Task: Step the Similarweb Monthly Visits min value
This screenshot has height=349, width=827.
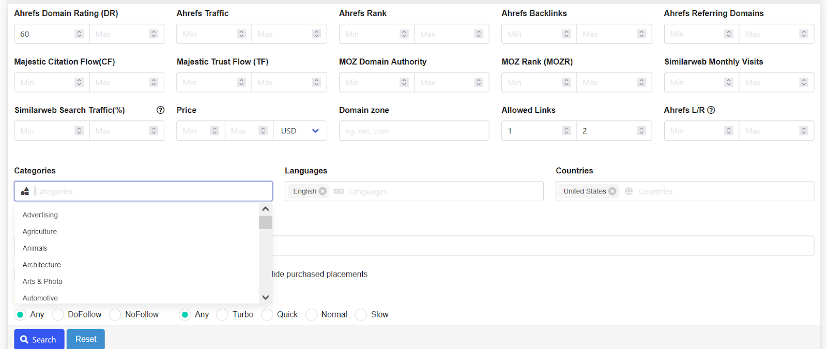Action: pos(729,82)
